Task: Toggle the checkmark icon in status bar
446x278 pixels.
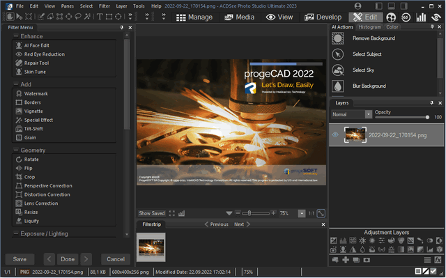Action: coord(433,271)
